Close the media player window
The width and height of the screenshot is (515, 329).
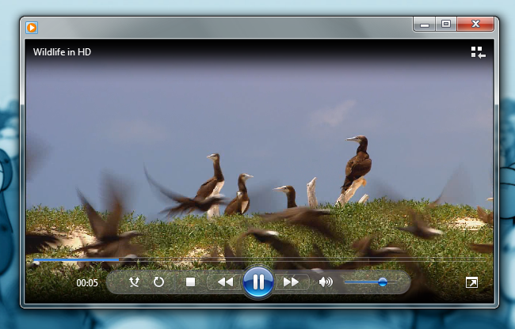point(475,25)
